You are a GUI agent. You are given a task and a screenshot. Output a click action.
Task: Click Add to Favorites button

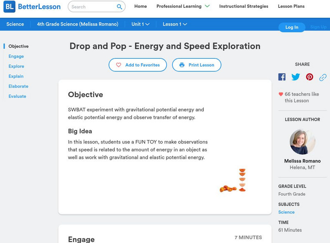click(138, 65)
